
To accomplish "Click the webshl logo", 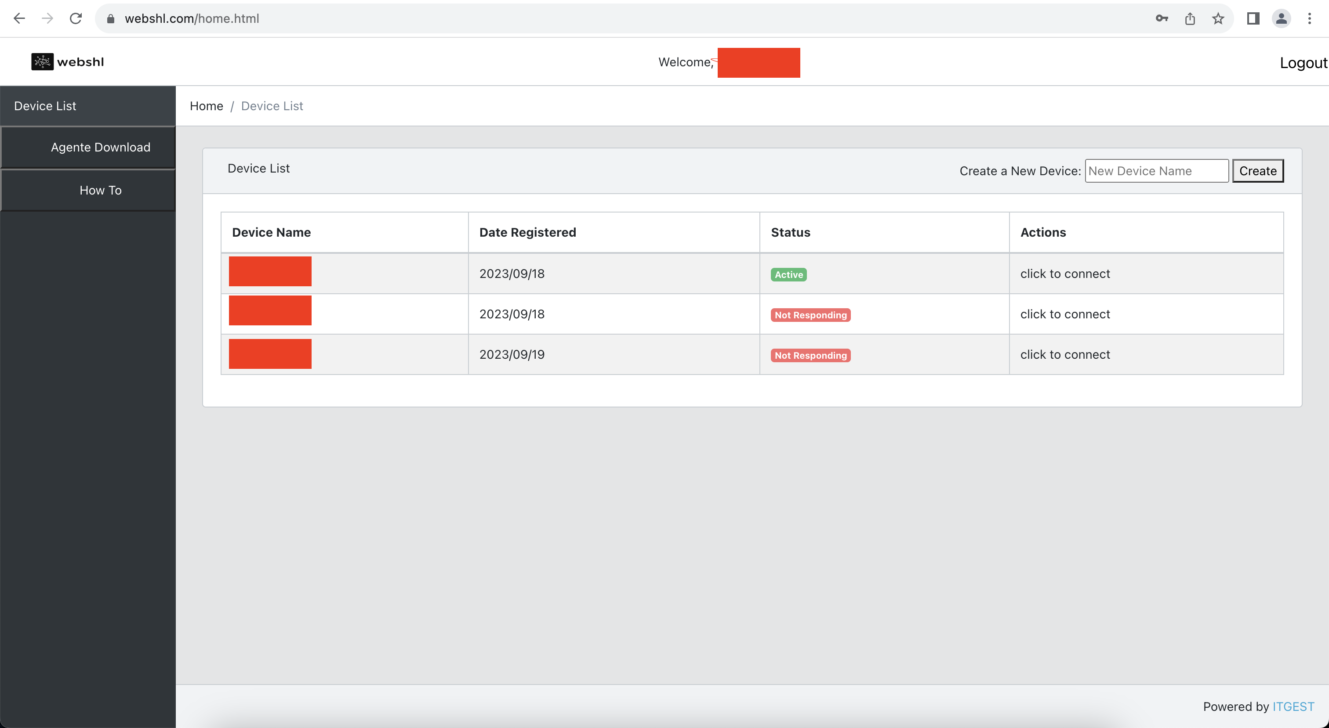I will click(68, 62).
